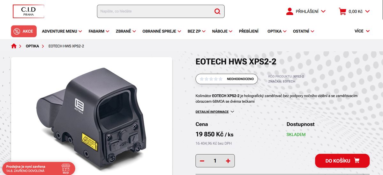Viewport: 383px width, 175px height.
Task: Hide the store closed notification
Action: pyautogui.click(x=66, y=169)
